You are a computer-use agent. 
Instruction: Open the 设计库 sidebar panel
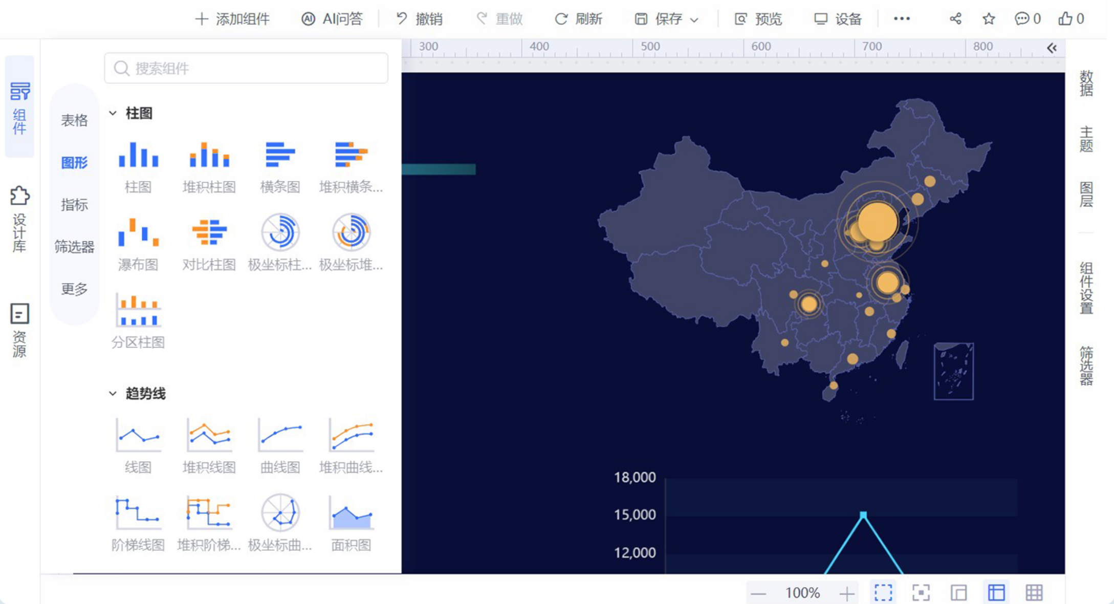point(19,219)
